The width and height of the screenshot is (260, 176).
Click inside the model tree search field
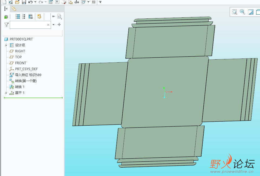30,25
